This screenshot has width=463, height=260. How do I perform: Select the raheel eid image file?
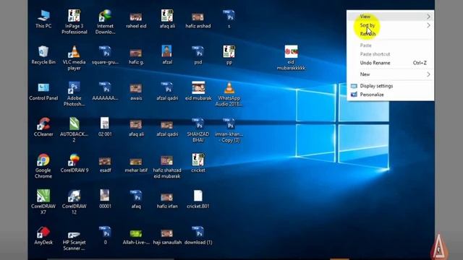(136, 20)
